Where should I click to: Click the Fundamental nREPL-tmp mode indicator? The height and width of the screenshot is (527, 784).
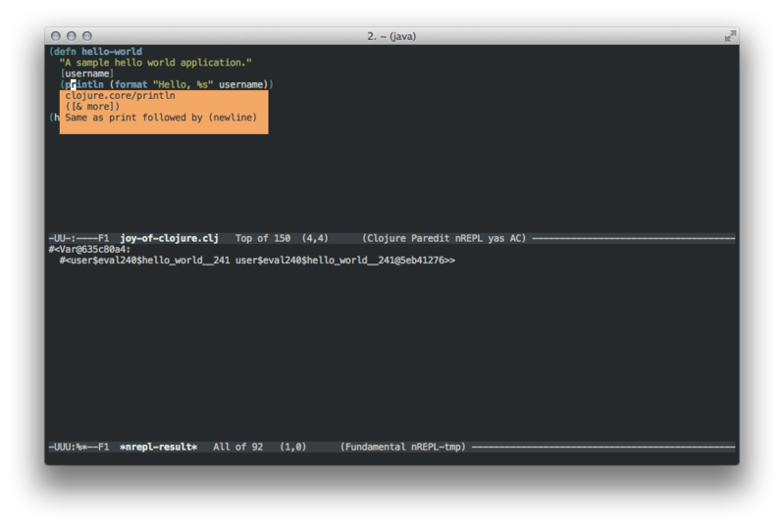(x=405, y=447)
